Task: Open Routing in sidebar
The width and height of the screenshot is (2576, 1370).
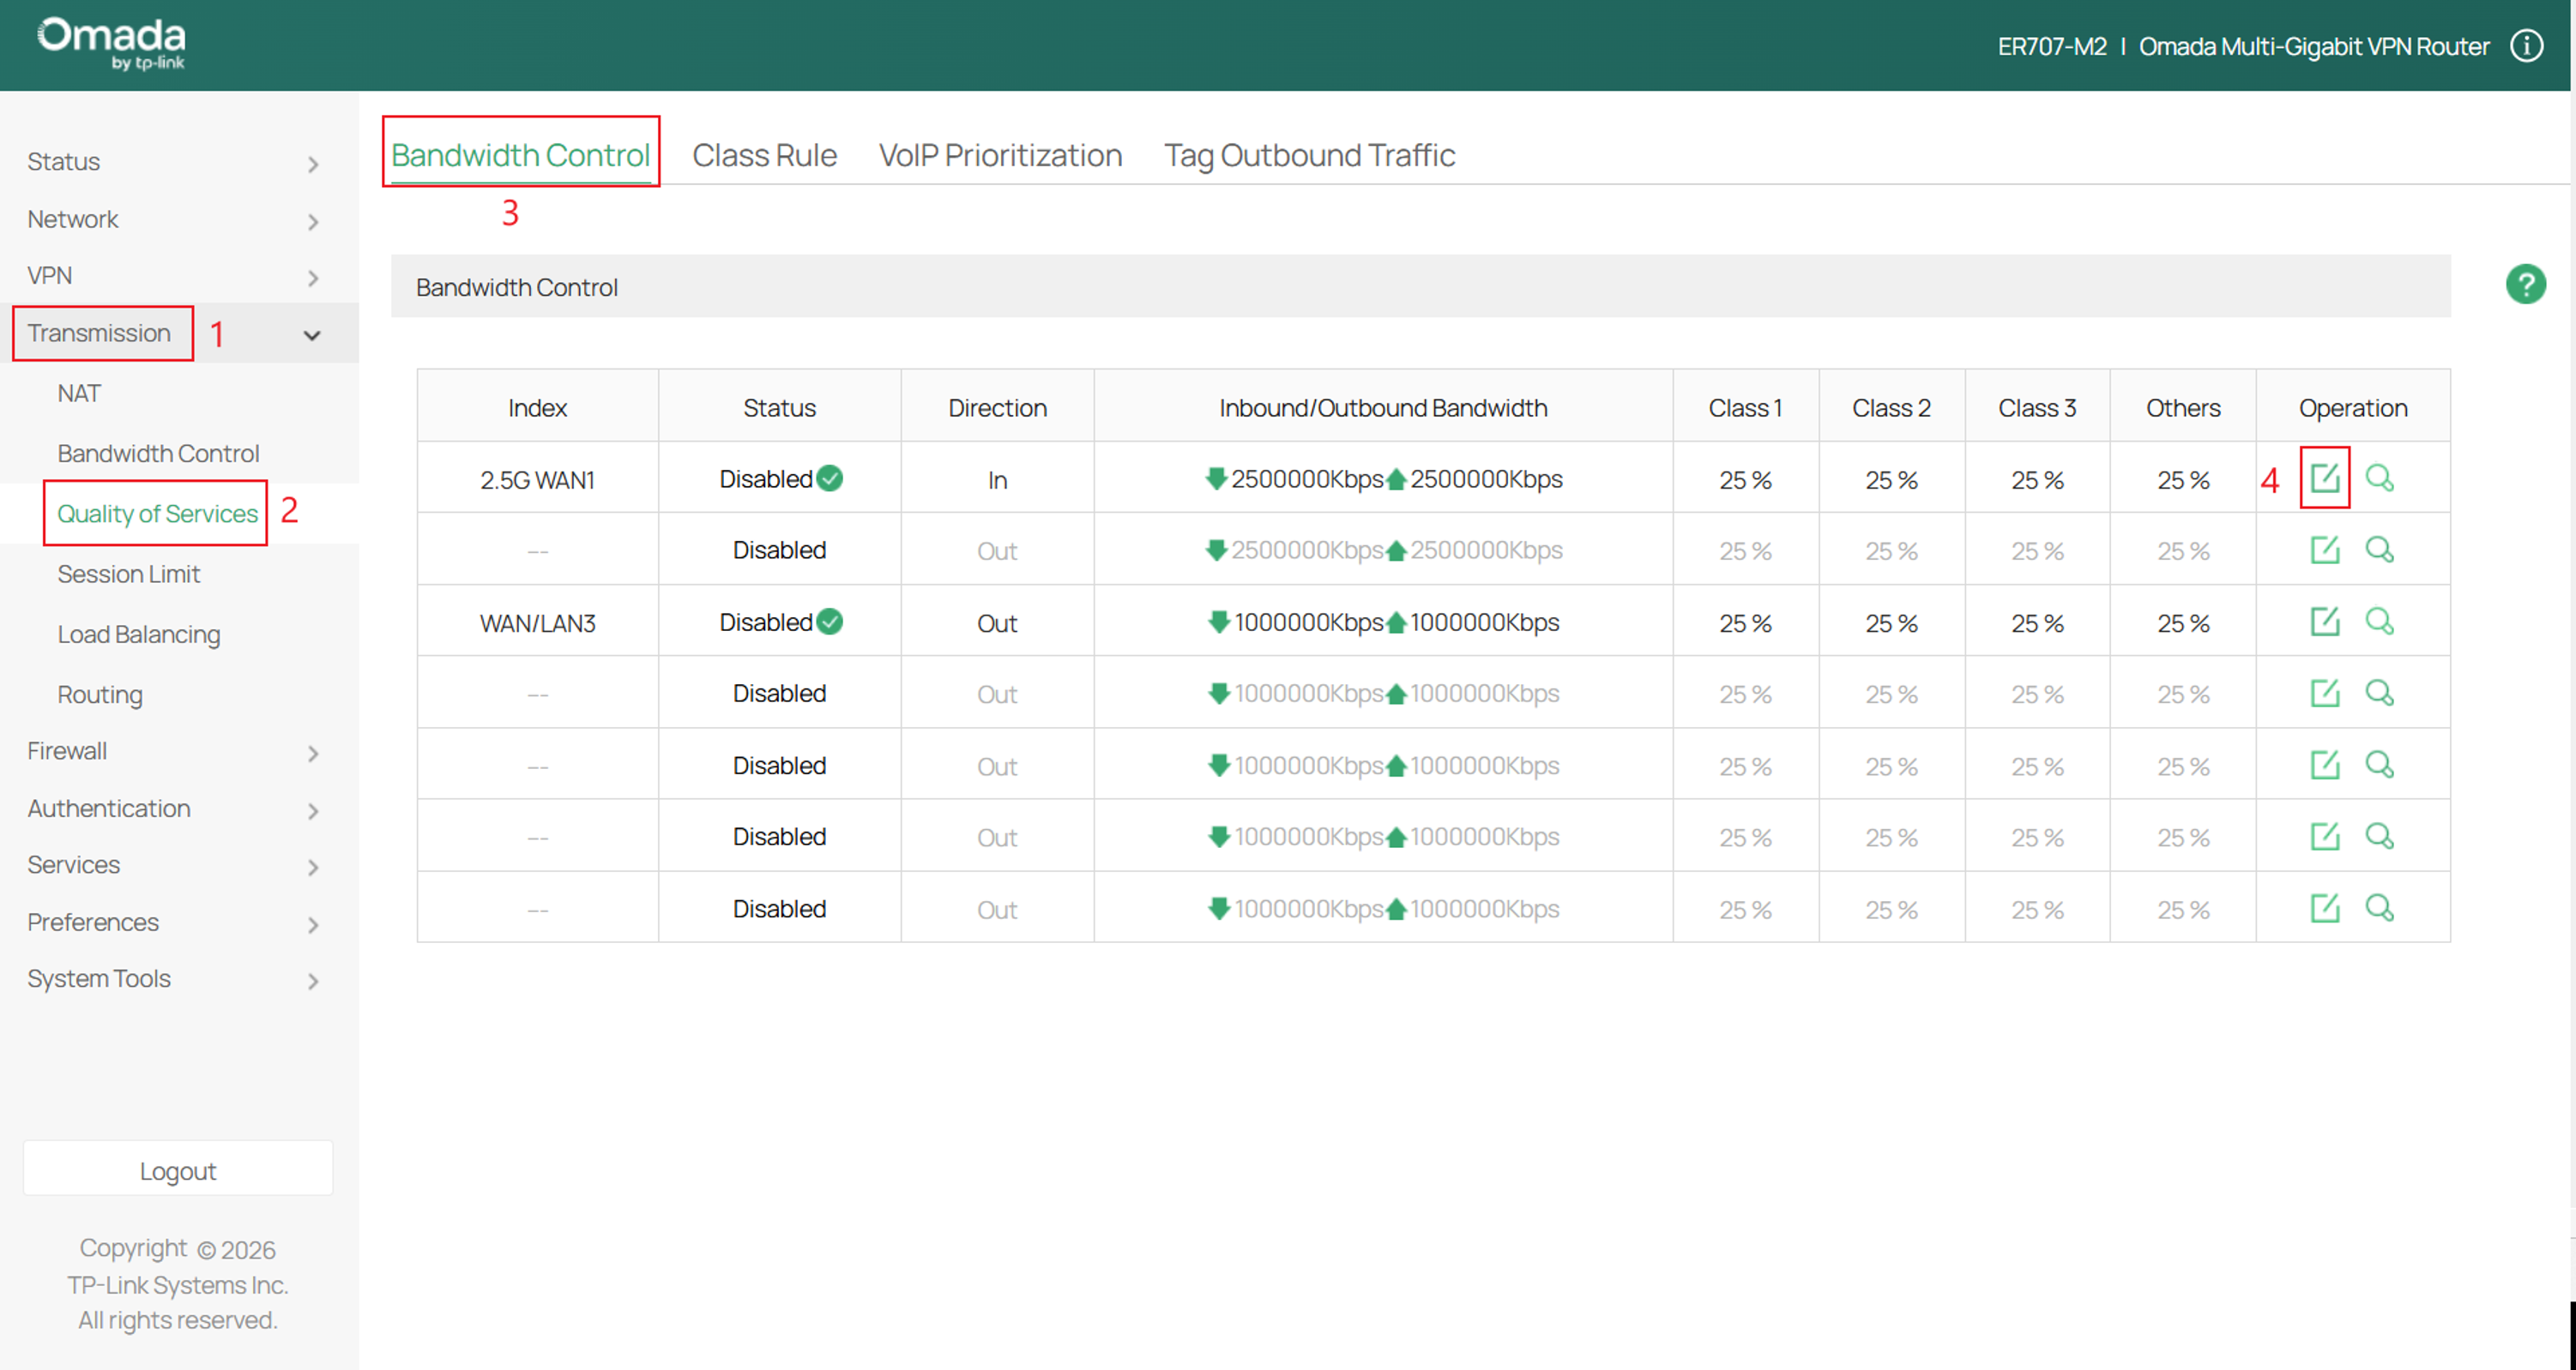Action: (99, 694)
